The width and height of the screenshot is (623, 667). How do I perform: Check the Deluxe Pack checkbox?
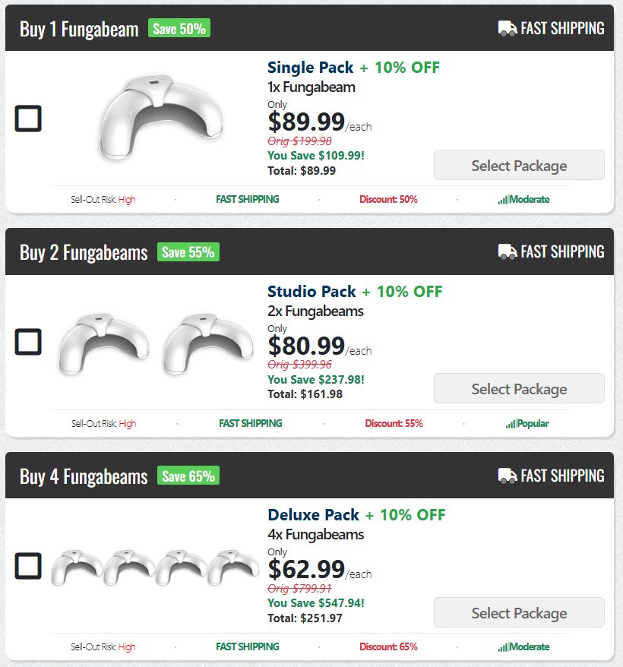(x=28, y=566)
